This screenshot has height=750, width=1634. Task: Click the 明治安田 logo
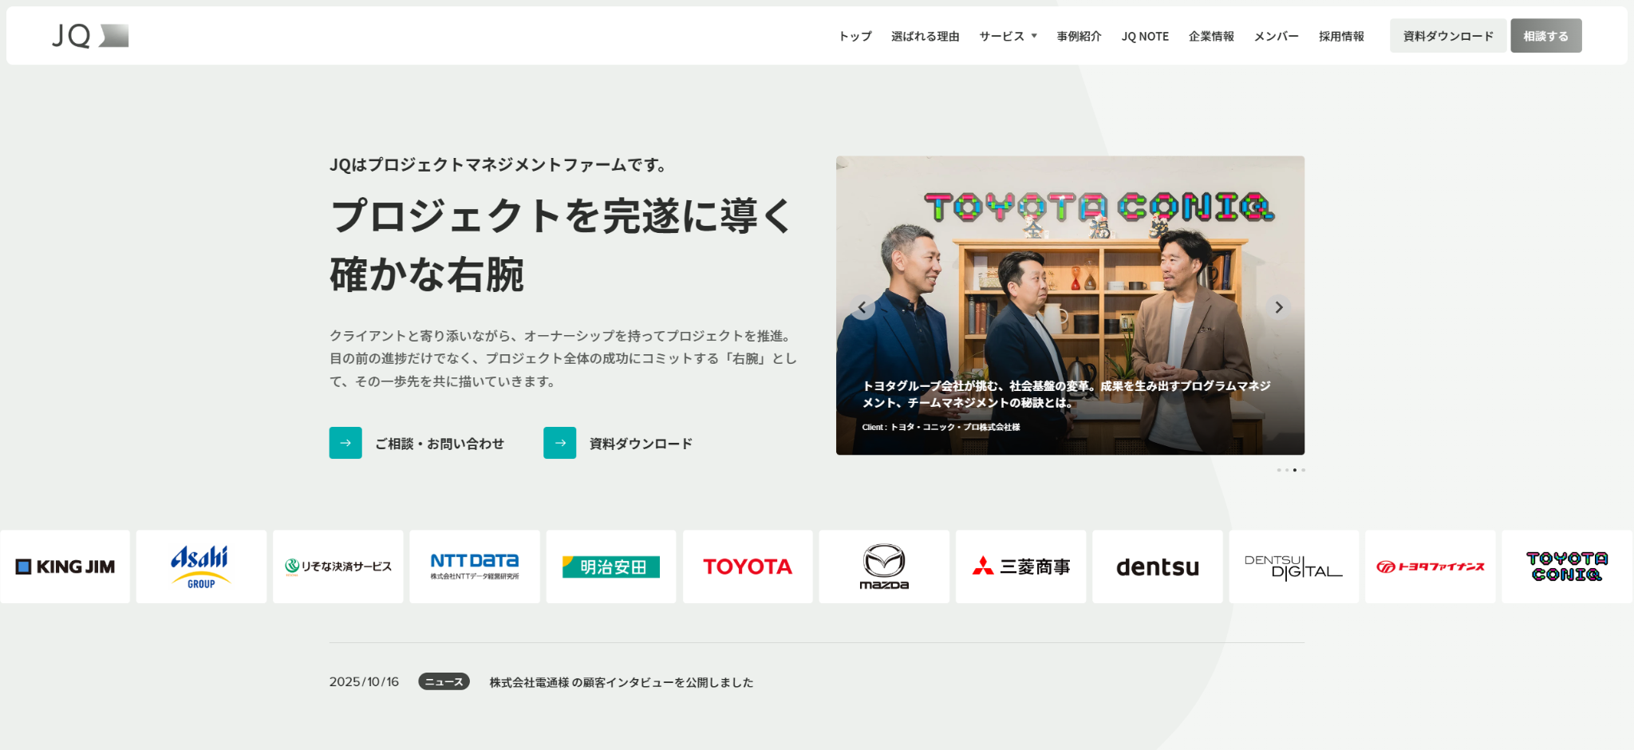611,566
